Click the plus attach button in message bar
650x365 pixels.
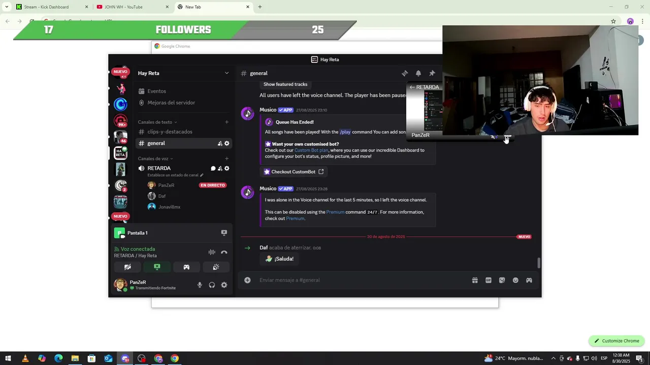pos(247,280)
